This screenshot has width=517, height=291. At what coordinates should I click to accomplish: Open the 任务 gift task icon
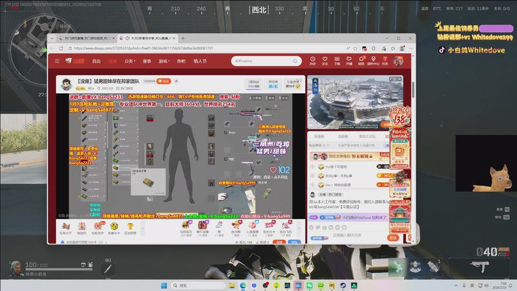pyautogui.click(x=385, y=61)
